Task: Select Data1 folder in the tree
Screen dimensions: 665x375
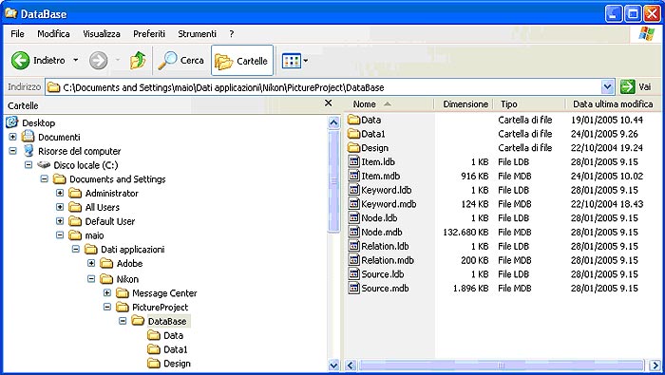Action: tap(175, 349)
